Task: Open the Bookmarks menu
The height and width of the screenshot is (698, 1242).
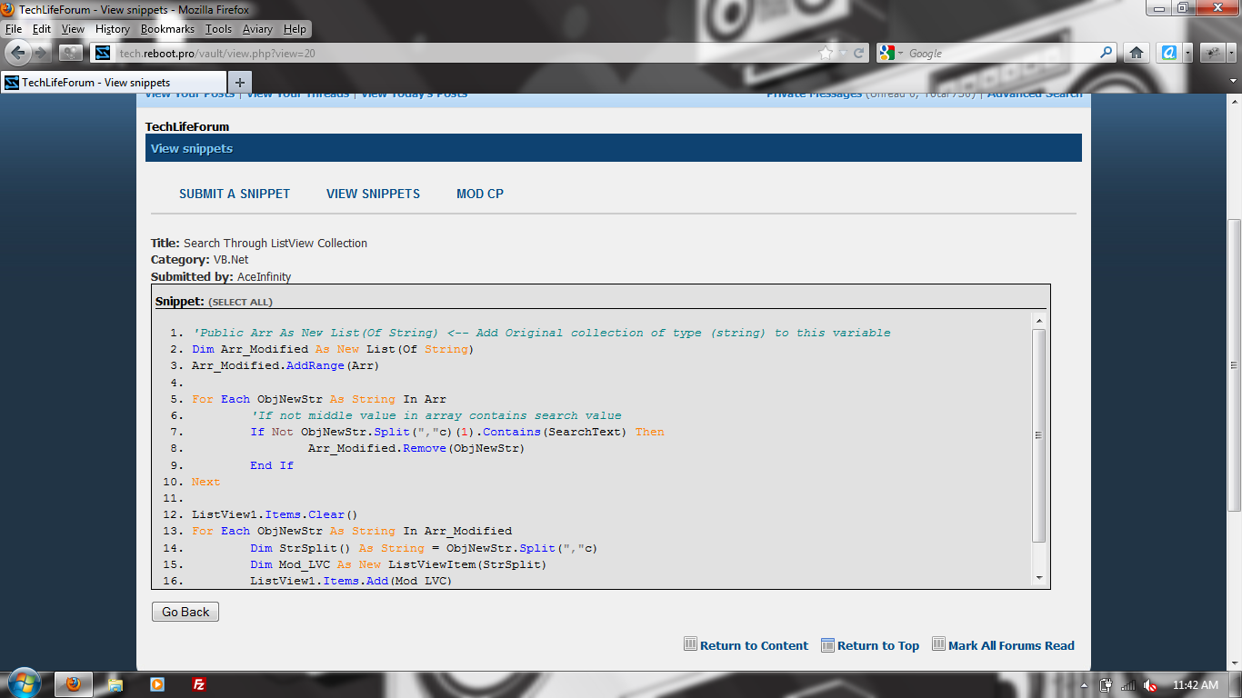Action: [167, 29]
